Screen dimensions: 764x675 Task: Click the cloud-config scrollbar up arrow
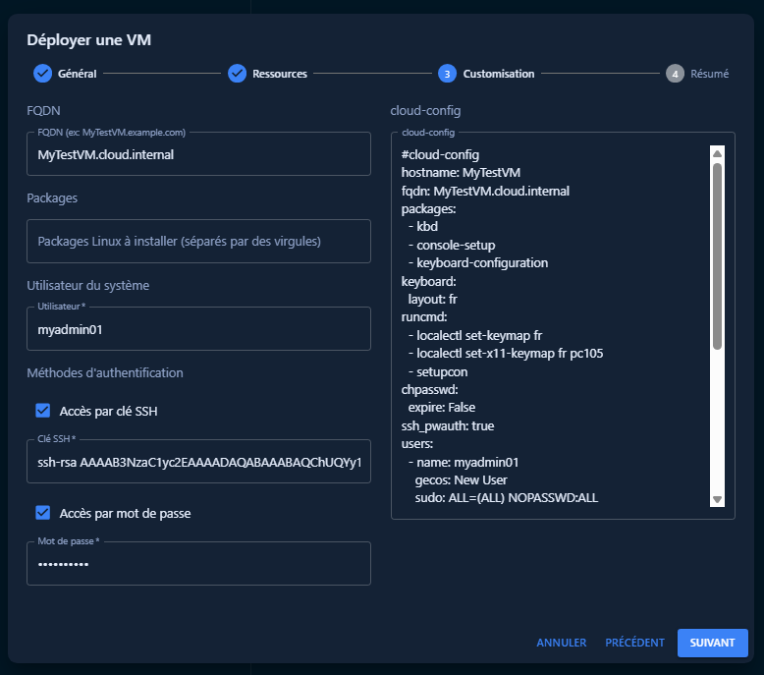(x=717, y=153)
